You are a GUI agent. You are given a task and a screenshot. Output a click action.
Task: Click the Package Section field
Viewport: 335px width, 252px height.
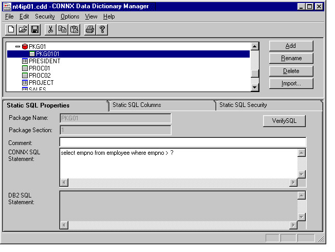click(x=116, y=130)
